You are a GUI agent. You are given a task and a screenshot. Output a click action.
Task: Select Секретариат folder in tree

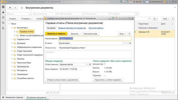point(22,74)
